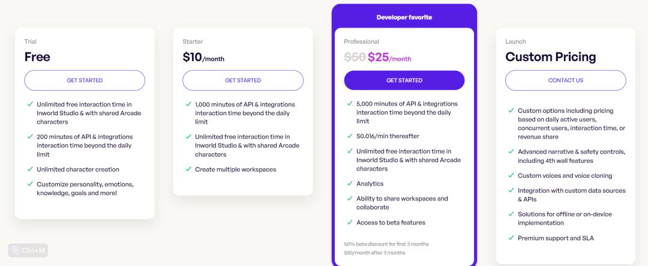Click the $25/month discounted price
Viewport: 648px width, 266px height.
389,57
